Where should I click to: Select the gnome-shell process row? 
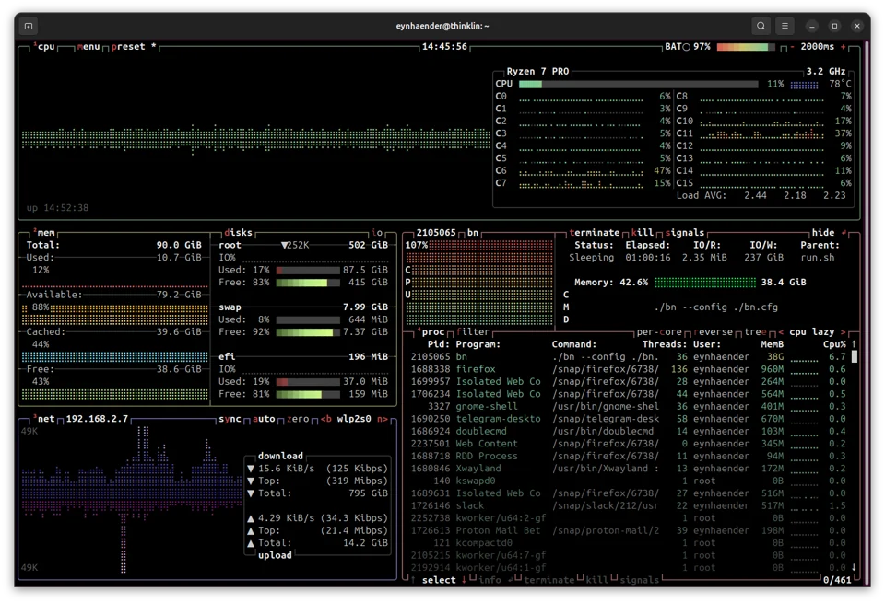(x=628, y=406)
